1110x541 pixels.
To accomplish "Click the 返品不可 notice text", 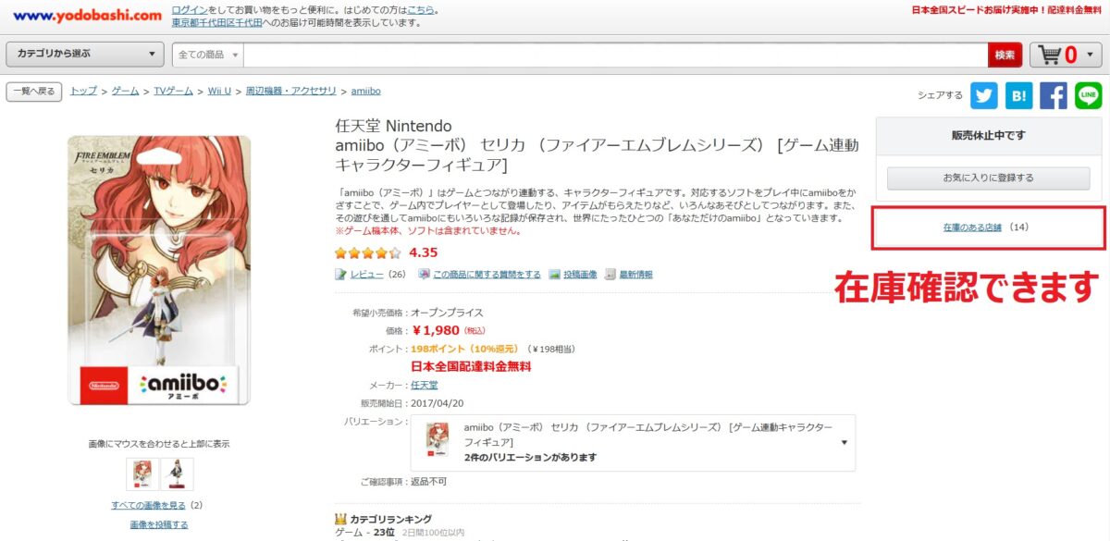I will 429,482.
